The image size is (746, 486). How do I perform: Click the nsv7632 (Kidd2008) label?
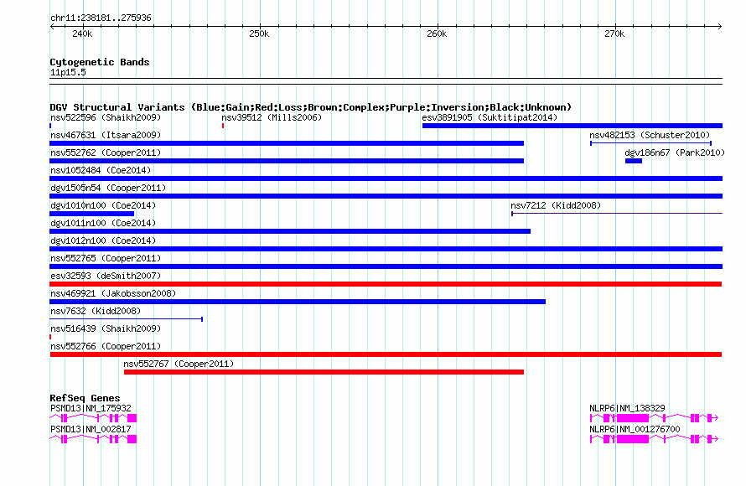coord(96,311)
